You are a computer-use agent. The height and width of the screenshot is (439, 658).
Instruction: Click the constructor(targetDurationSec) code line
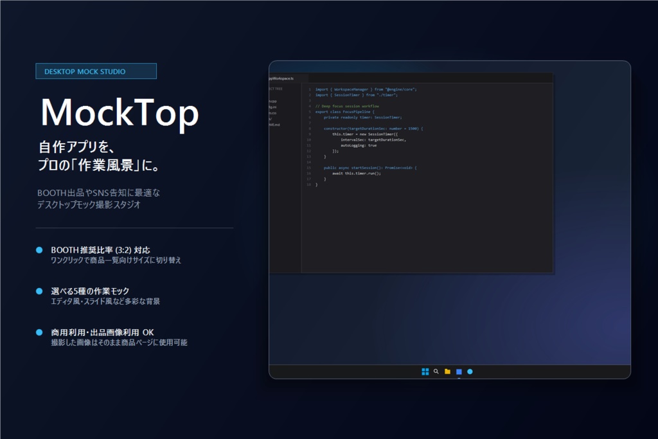click(x=373, y=129)
